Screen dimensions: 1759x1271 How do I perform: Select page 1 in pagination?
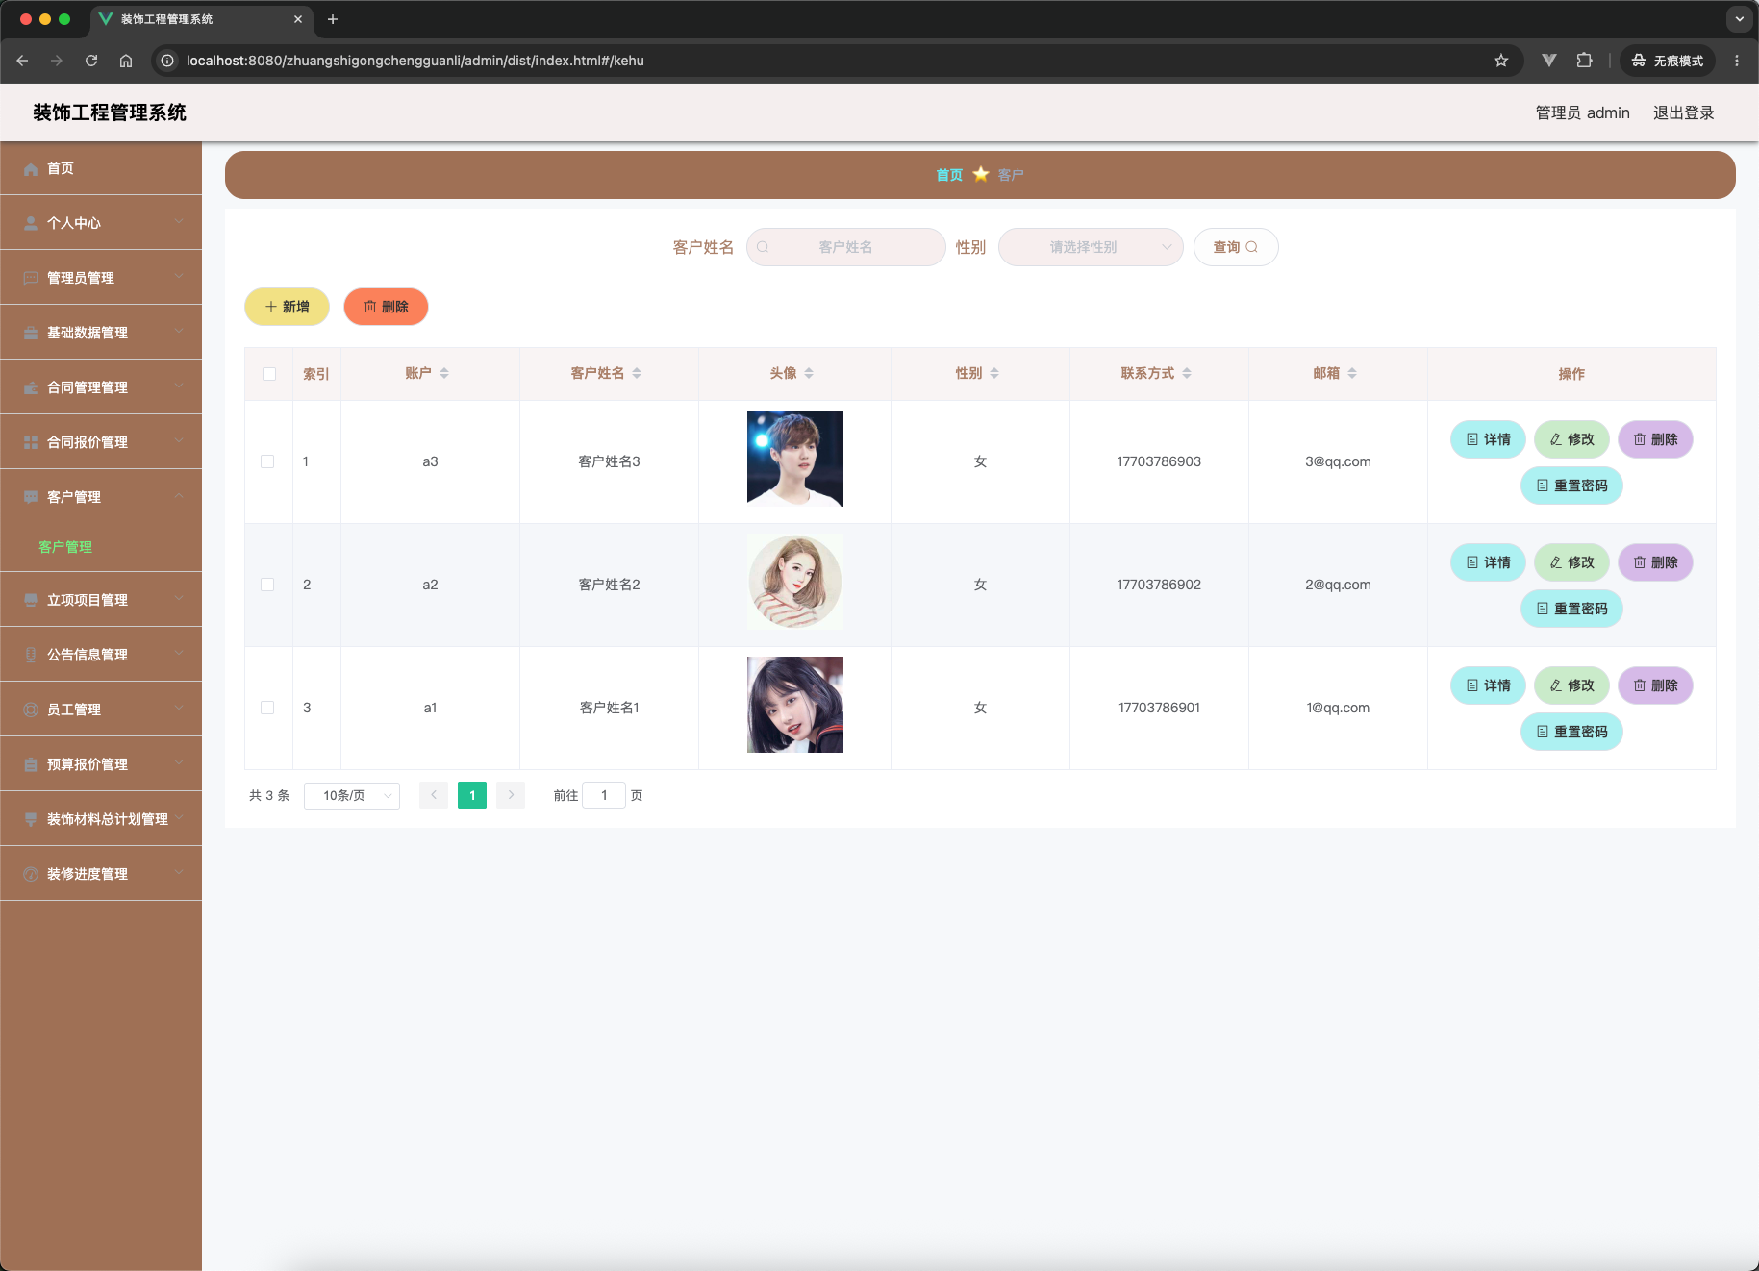pyautogui.click(x=472, y=795)
